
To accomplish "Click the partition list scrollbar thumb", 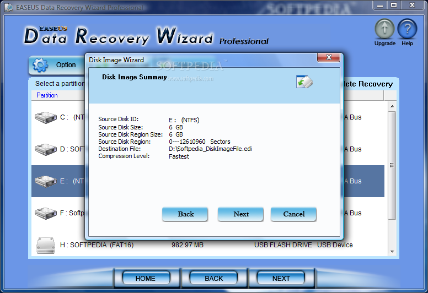I will pyautogui.click(x=392, y=165).
